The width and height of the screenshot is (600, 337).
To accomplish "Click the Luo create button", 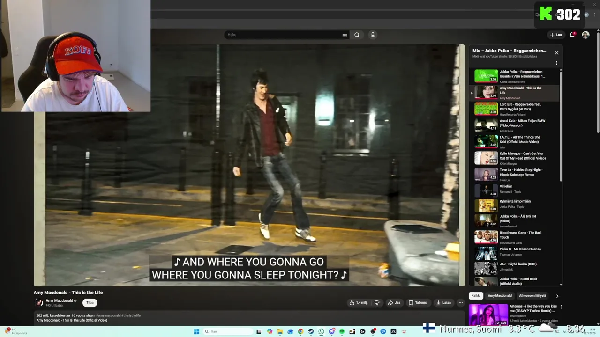I will 555,35.
